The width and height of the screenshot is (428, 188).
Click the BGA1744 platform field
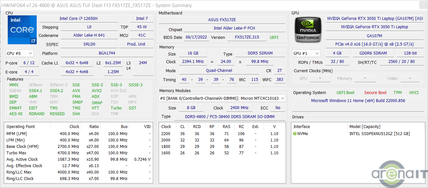point(107,53)
